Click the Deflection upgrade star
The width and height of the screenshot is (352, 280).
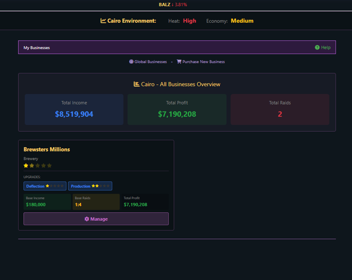tap(47, 186)
